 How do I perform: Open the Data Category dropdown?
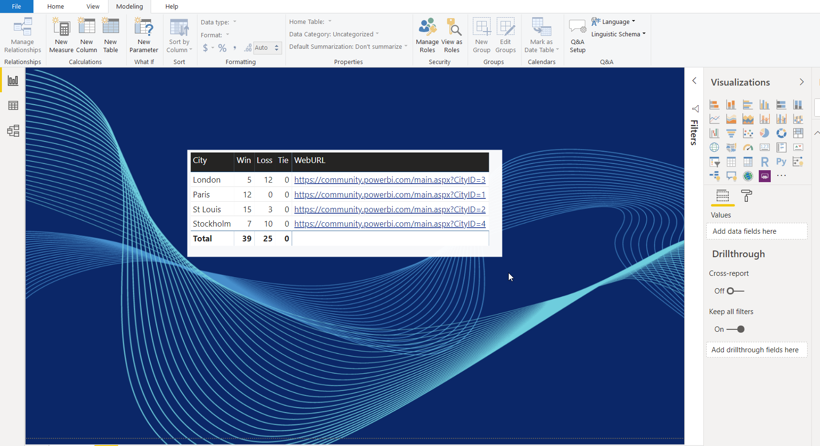click(x=334, y=34)
